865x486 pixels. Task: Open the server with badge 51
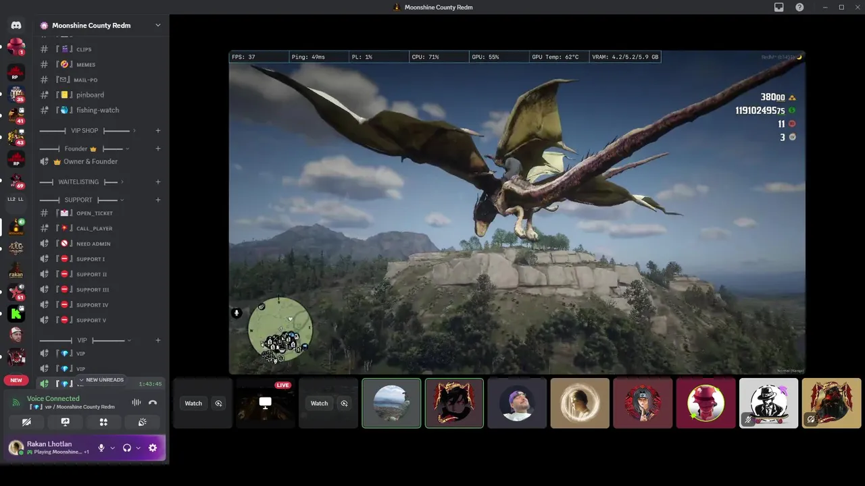tap(16, 292)
